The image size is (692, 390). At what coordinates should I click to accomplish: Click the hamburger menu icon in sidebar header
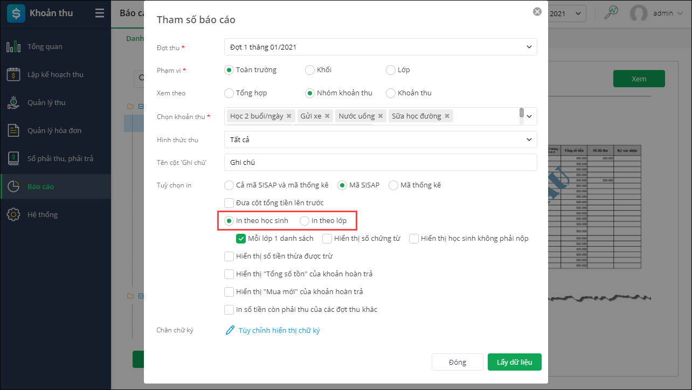100,13
